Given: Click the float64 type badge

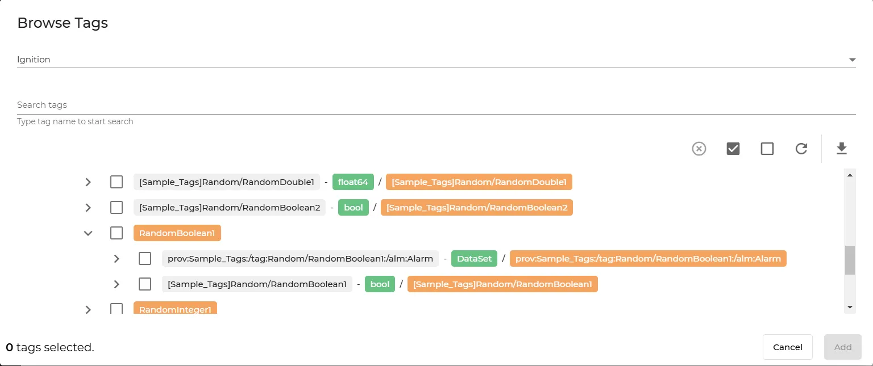Looking at the screenshot, I should [353, 182].
